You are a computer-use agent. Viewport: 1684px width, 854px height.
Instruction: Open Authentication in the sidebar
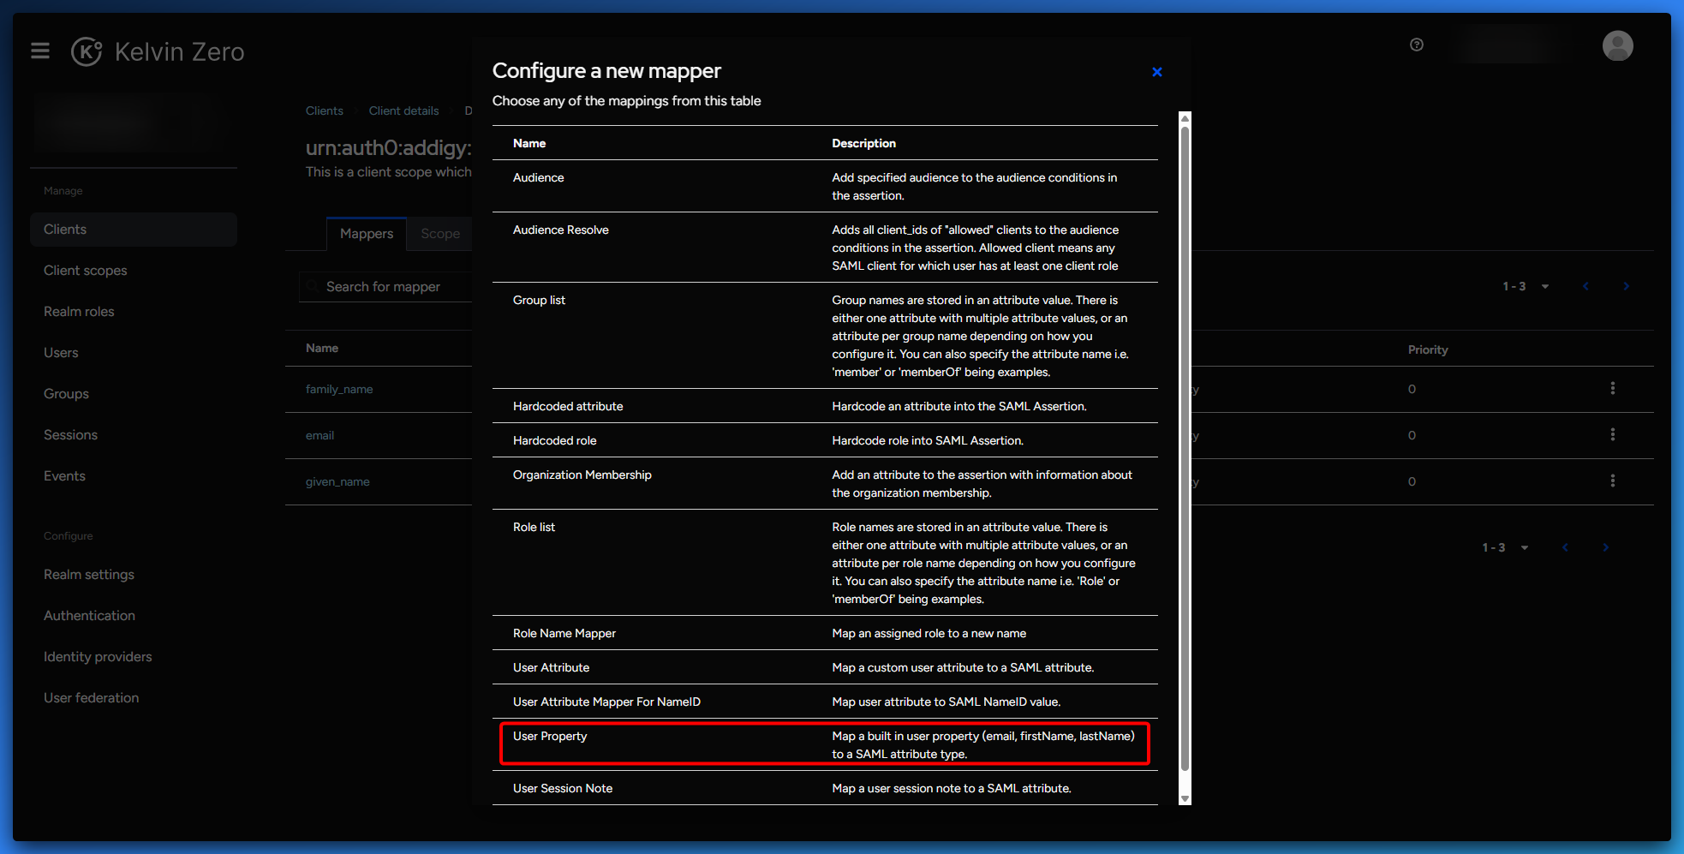tap(134, 616)
